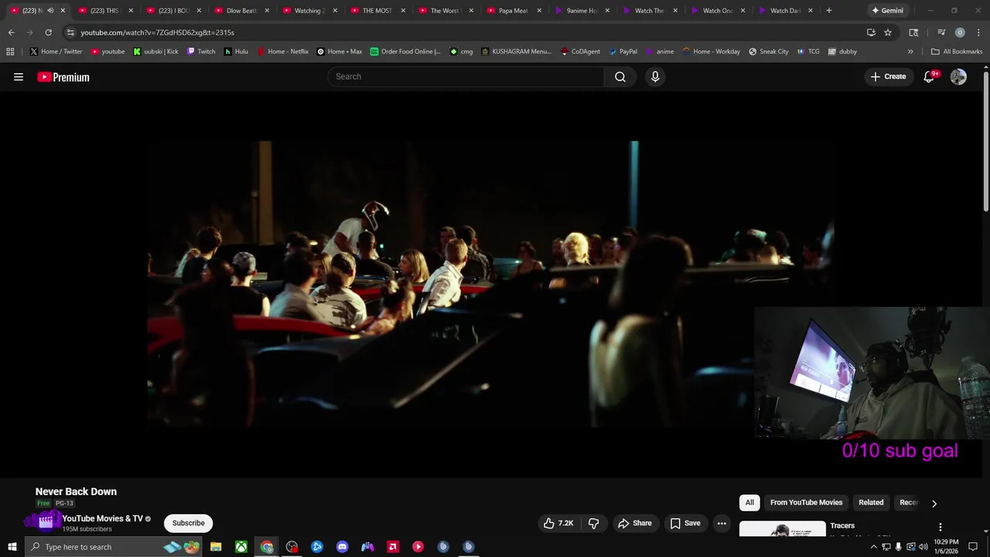The width and height of the screenshot is (990, 557).
Task: Open the Tracers video thumbnail
Action: click(782, 529)
